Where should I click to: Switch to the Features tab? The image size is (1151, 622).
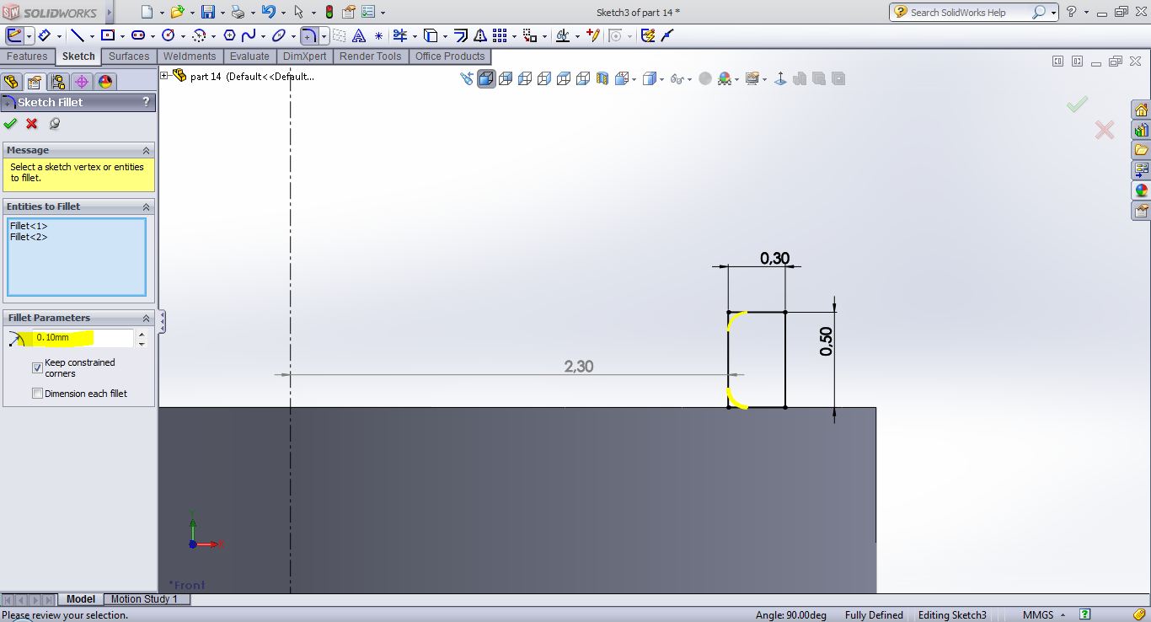pos(27,56)
